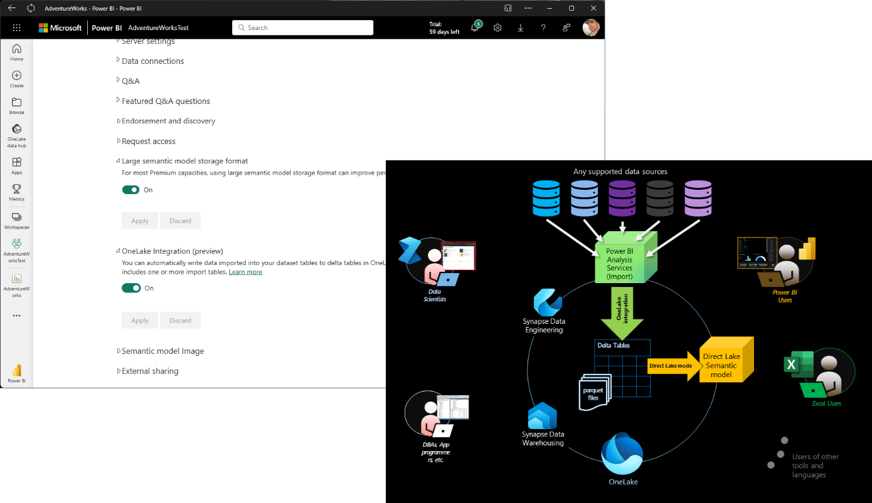Open Apps in the left sidebar
The height and width of the screenshot is (503, 872).
pos(17,166)
